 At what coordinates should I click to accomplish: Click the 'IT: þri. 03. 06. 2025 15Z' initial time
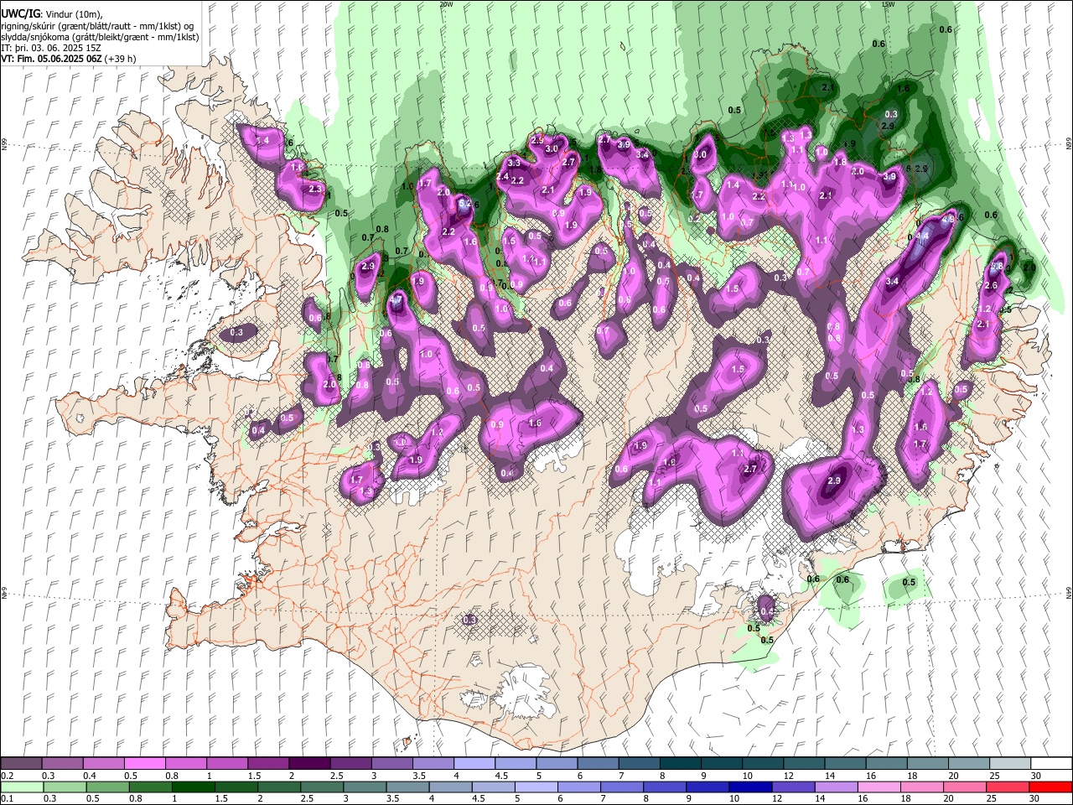53,48
